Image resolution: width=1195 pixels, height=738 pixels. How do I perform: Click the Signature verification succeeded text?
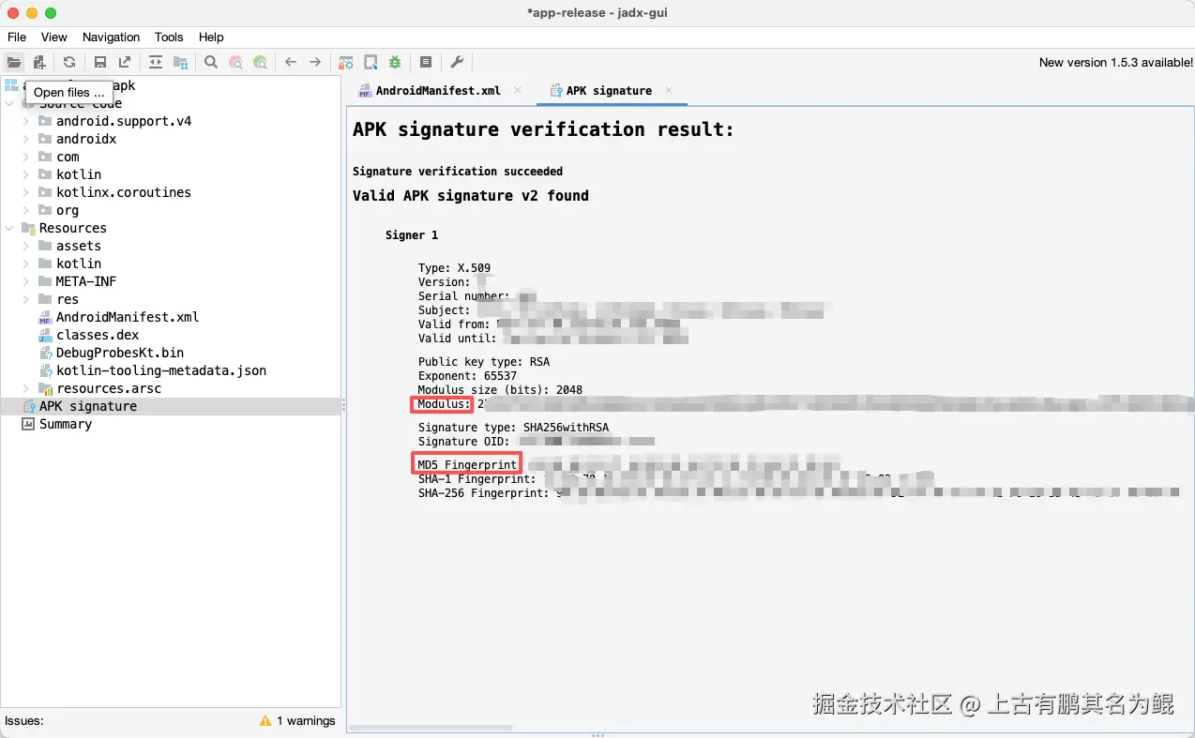458,172
